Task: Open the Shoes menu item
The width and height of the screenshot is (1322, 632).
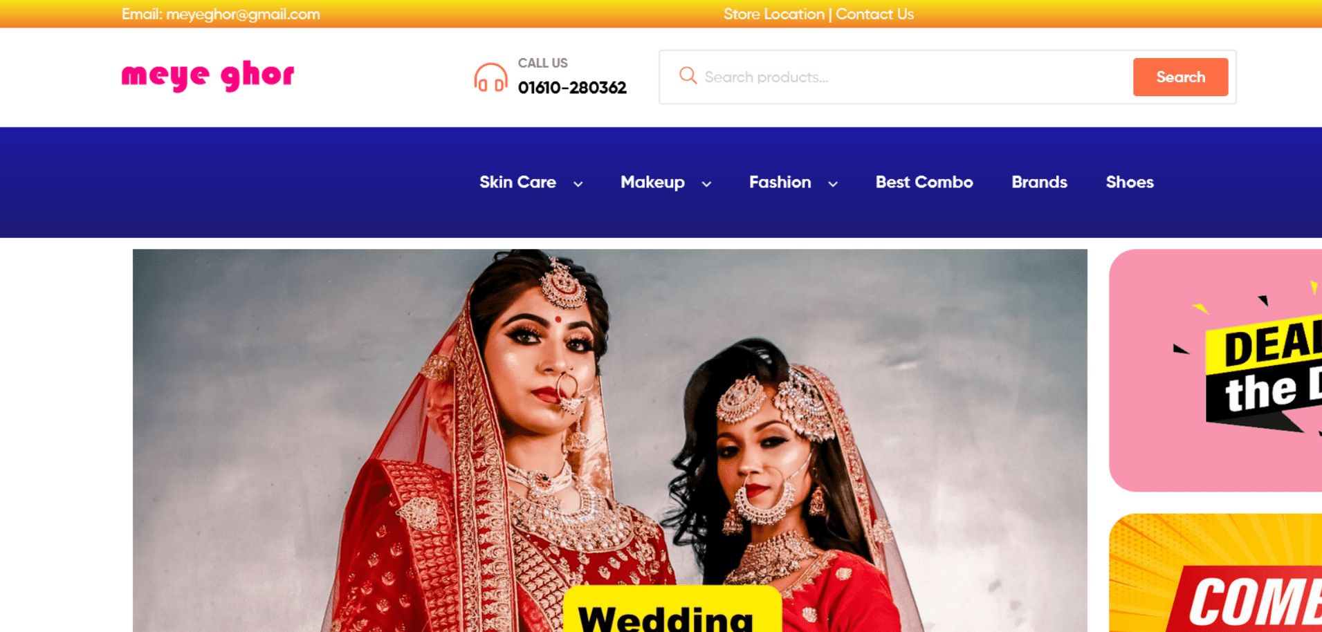Action: pos(1130,182)
